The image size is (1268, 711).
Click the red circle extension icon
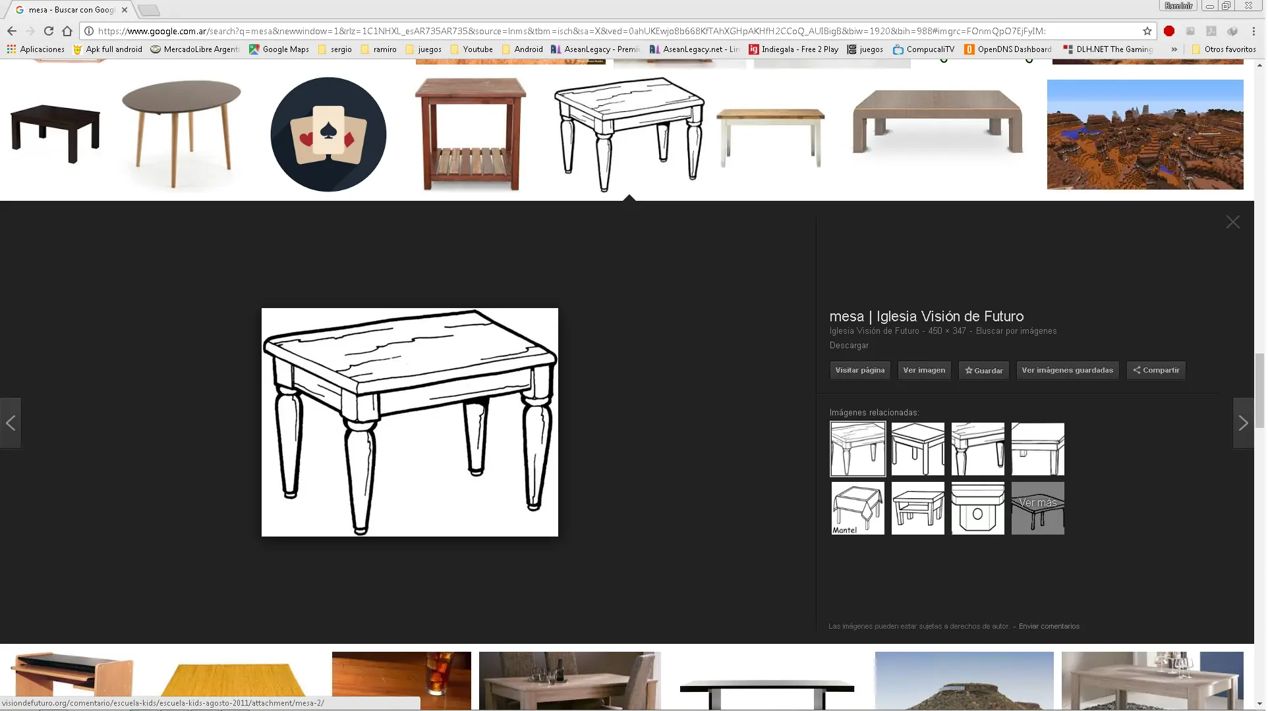1169,31
